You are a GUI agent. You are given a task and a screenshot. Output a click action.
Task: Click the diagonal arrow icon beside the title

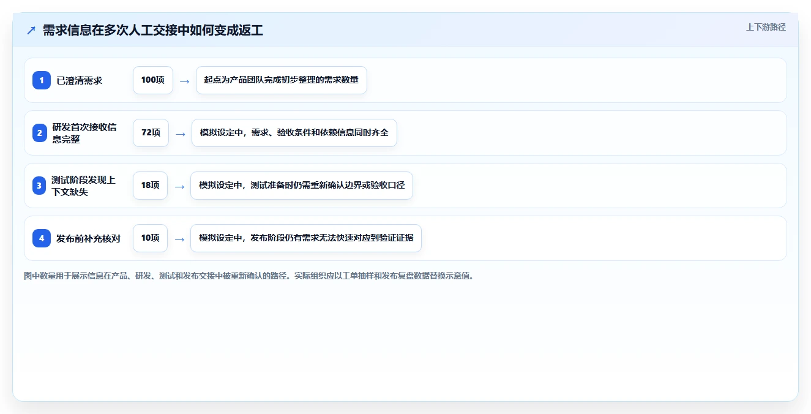31,30
